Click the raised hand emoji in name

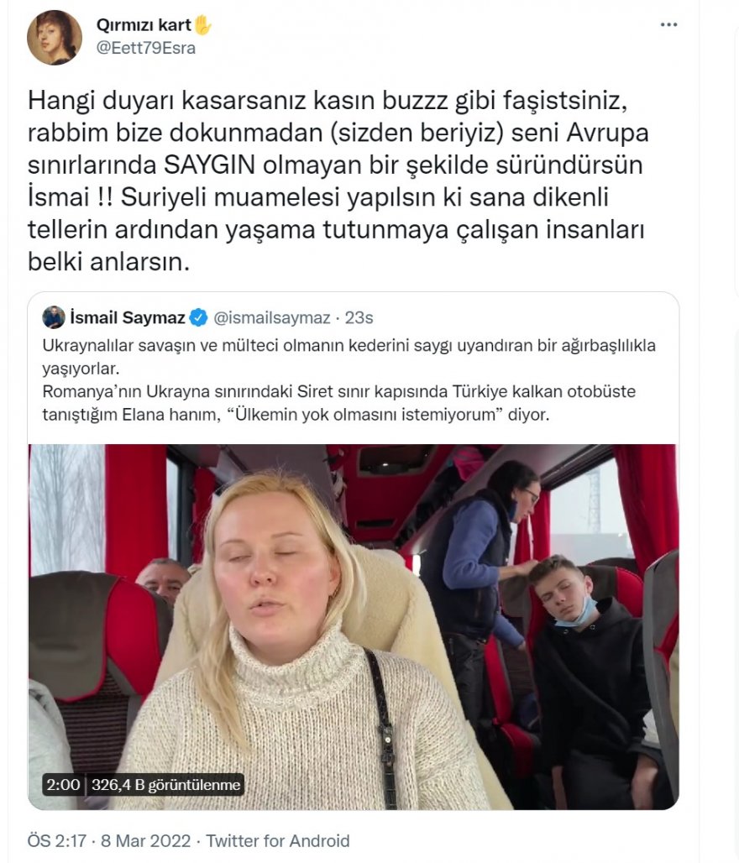[202, 25]
